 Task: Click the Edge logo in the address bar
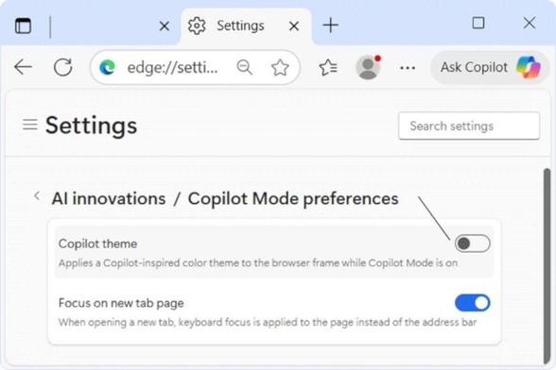tap(108, 67)
